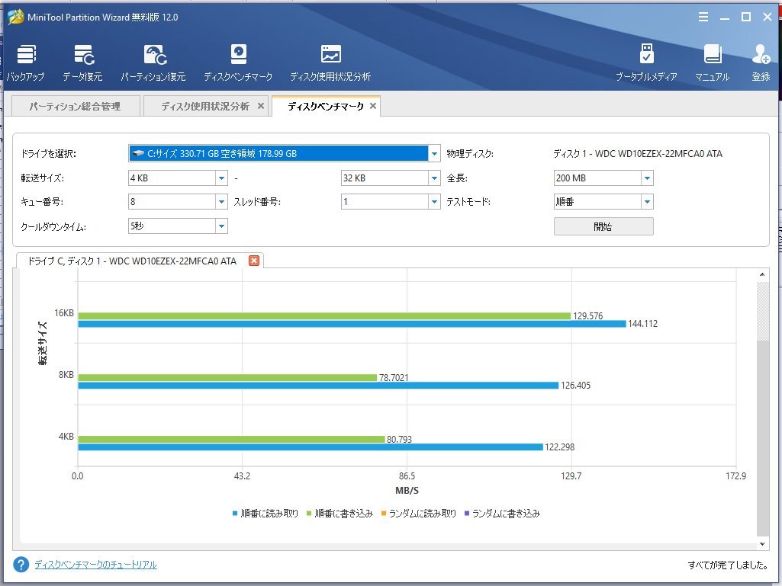
Task: Click the 122.298 value label
Action: 559,447
